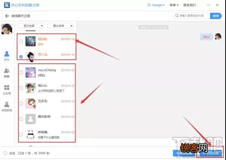This screenshot has width=226, height=160.
Task: Open the 默认排序 sort dropdown
Action: coord(60,26)
